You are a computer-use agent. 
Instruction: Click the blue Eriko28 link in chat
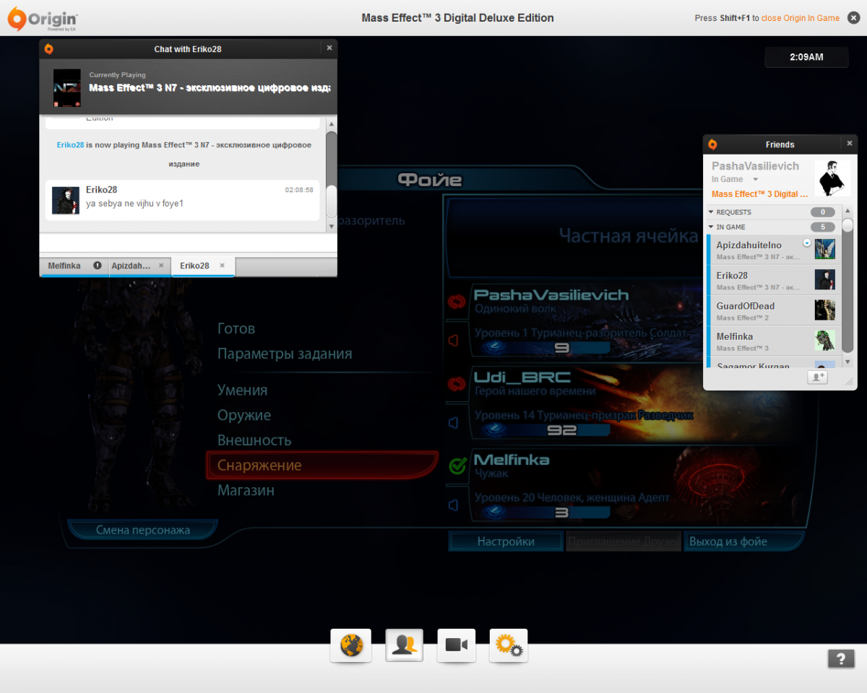click(71, 145)
